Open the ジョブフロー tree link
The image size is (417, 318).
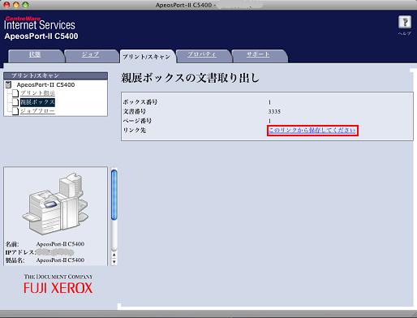pyautogui.click(x=37, y=111)
